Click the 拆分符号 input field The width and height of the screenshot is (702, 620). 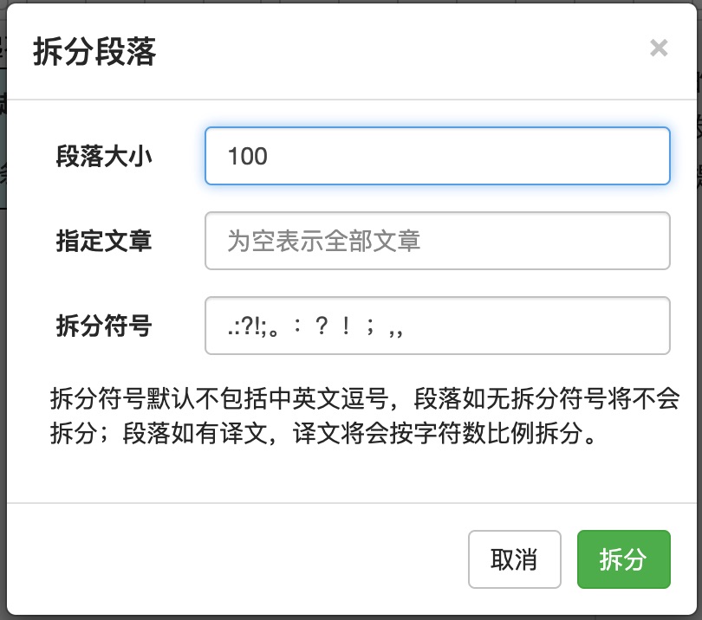coord(438,326)
